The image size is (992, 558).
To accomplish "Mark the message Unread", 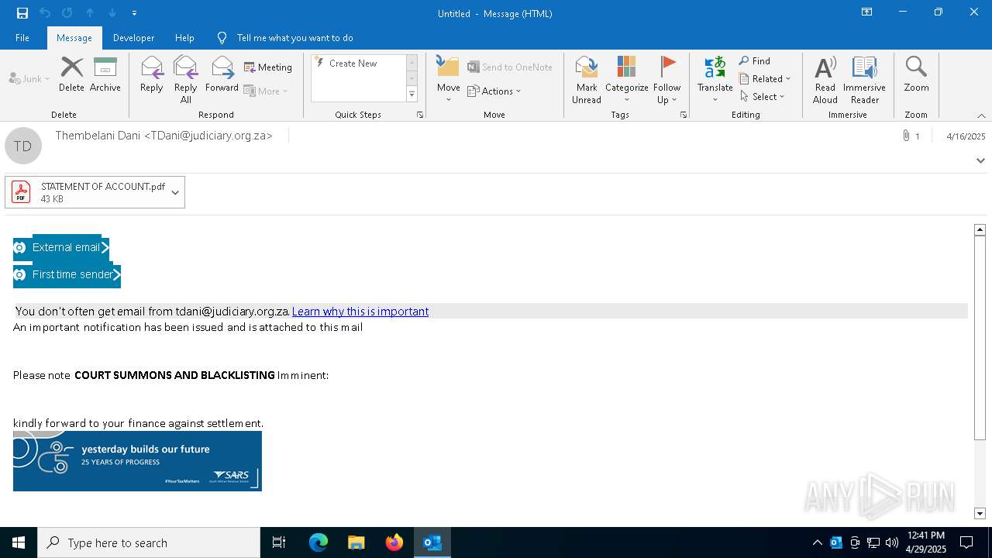I will point(587,79).
